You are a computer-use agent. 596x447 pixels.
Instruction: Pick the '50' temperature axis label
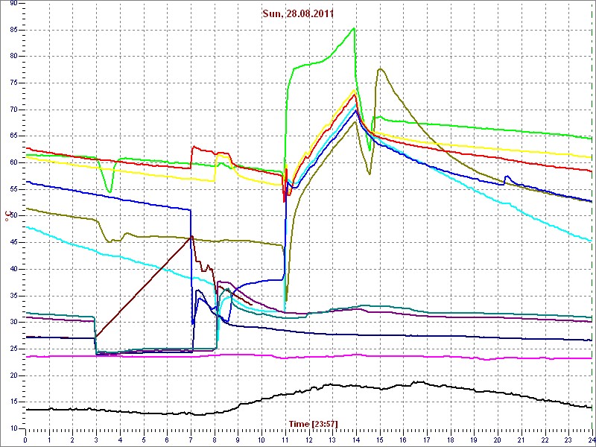tap(13, 216)
